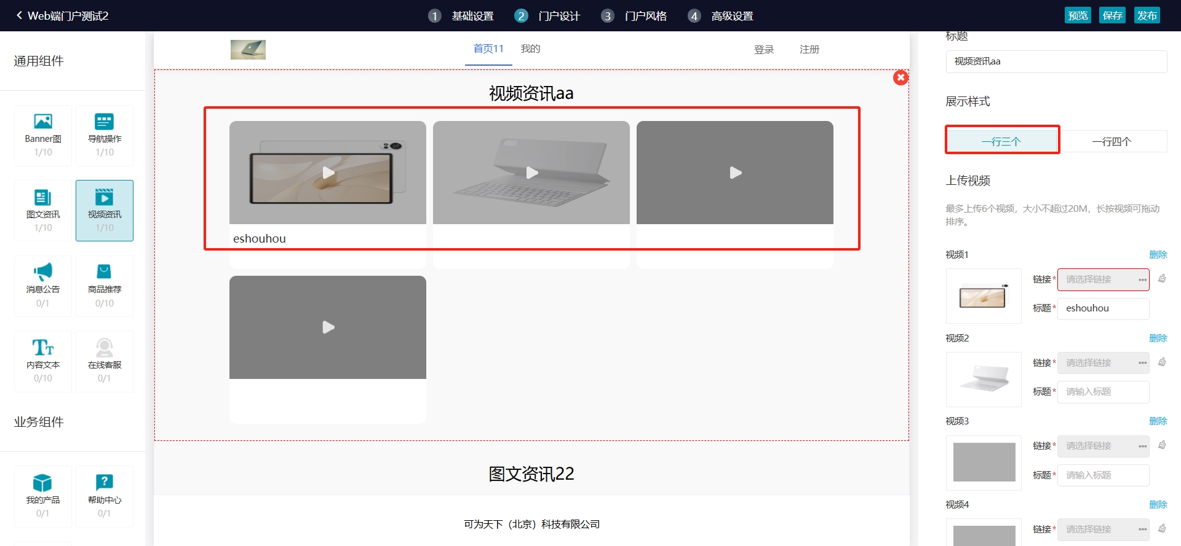Click the 预览 button
This screenshot has width=1181, height=546.
point(1078,15)
